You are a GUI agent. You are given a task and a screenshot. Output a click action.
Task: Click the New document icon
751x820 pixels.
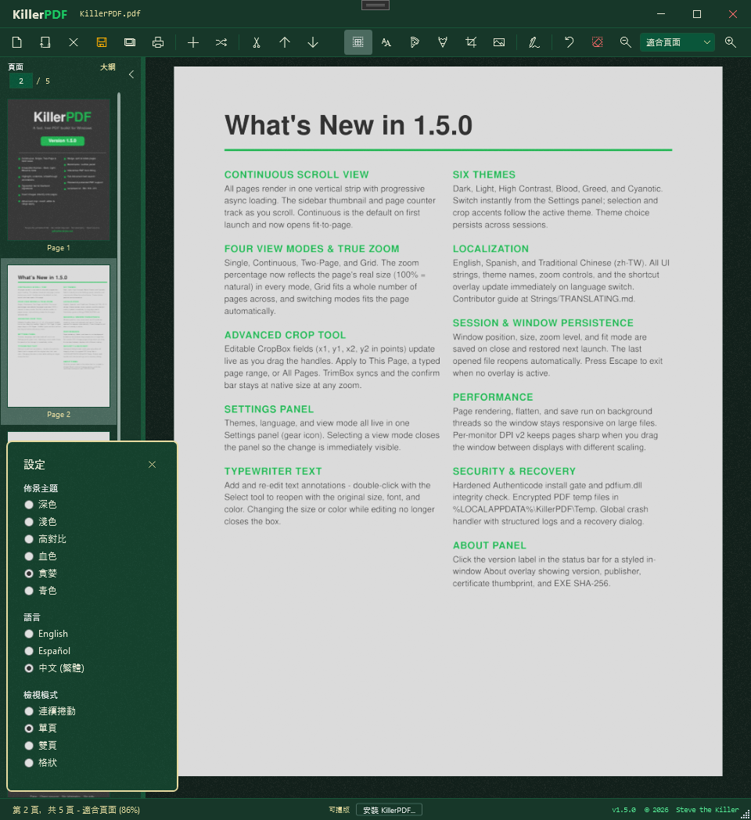pos(16,42)
